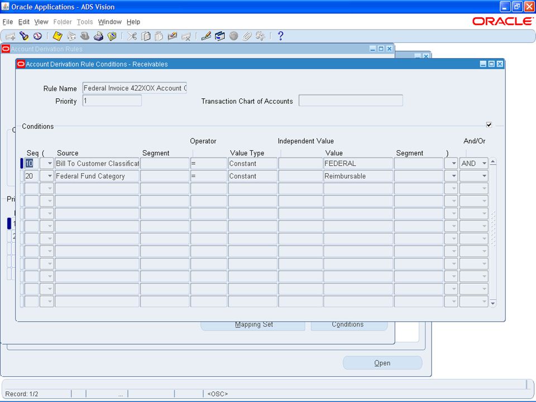The height and width of the screenshot is (402, 536).
Task: Click the 'Constant' value type in the Reimbursable row
Action: [x=252, y=176]
